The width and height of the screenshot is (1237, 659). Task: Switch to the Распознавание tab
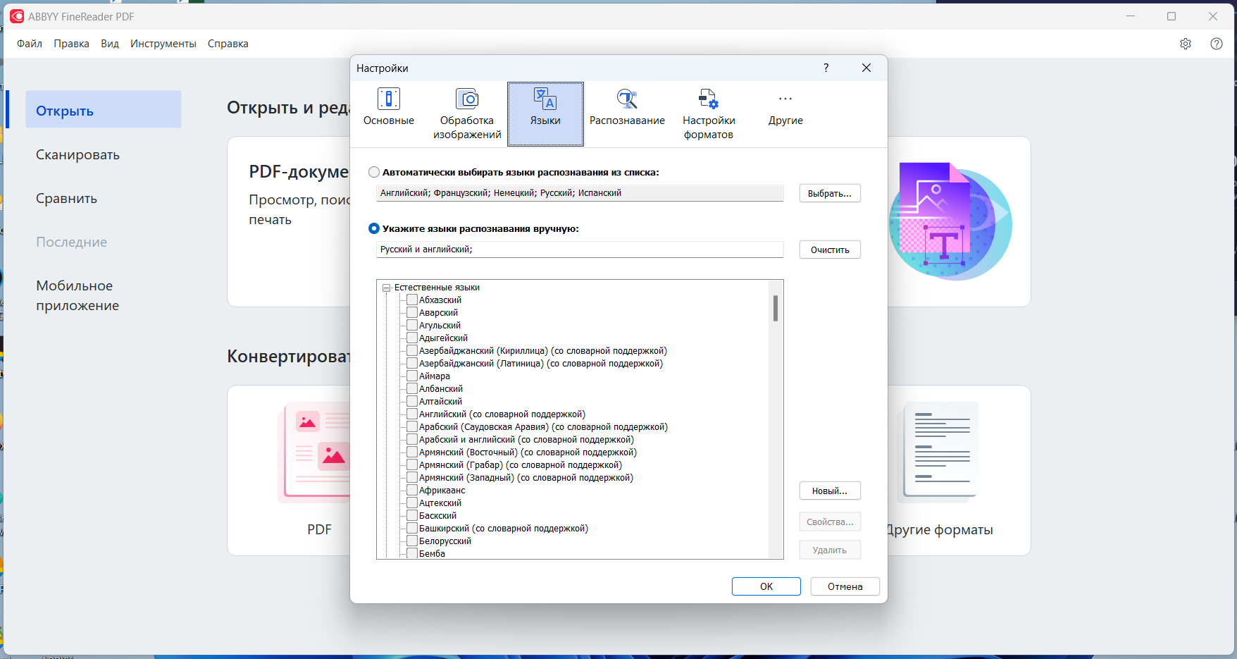click(x=627, y=113)
